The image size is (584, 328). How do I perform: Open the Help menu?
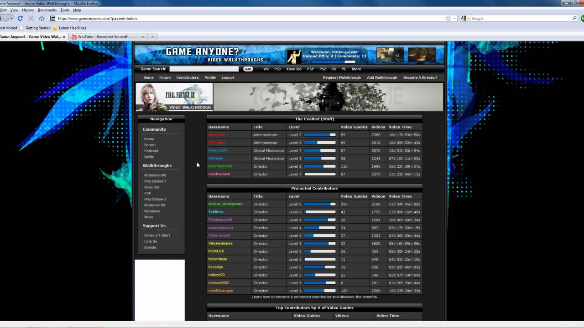tap(77, 10)
